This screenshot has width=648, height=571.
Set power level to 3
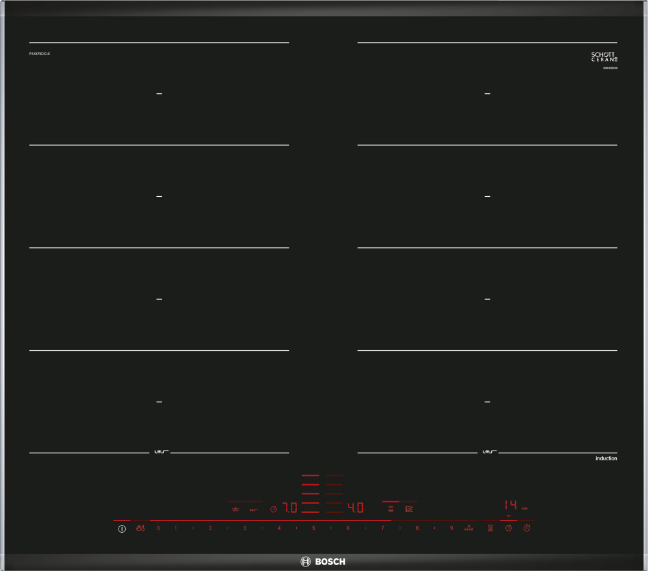pos(244,529)
